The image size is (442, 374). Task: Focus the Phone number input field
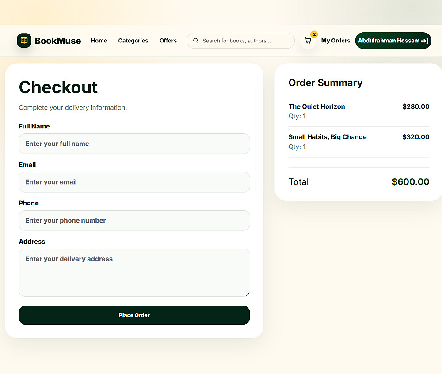(x=134, y=220)
